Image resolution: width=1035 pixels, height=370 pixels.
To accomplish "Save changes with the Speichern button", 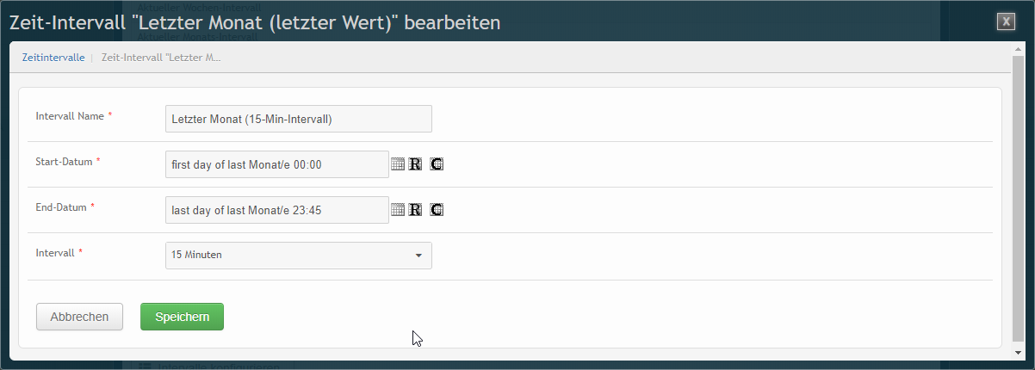I will coord(182,317).
